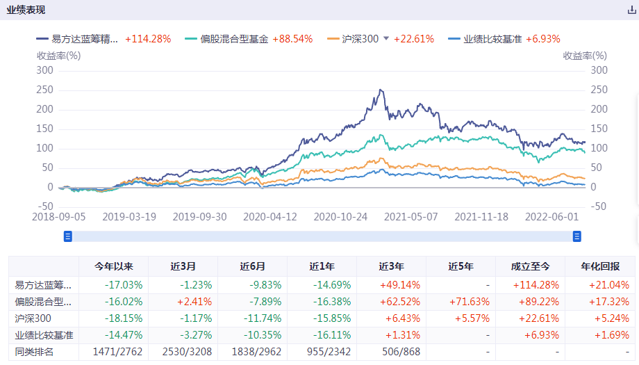This screenshot has height=365, width=639.
Task: Click the 同类排名 row label
Action: point(35,352)
